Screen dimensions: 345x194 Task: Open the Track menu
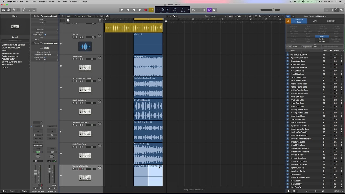pyautogui.click(x=34, y=1)
